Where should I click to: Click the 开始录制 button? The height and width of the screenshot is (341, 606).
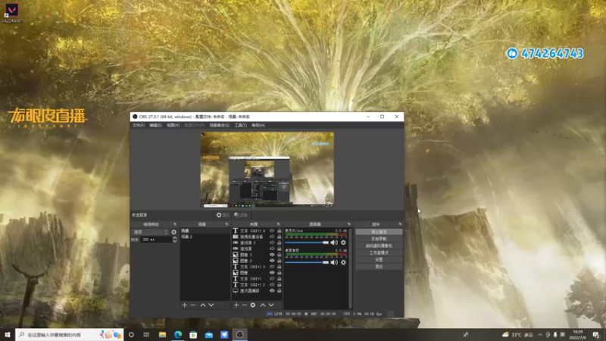[x=379, y=239]
